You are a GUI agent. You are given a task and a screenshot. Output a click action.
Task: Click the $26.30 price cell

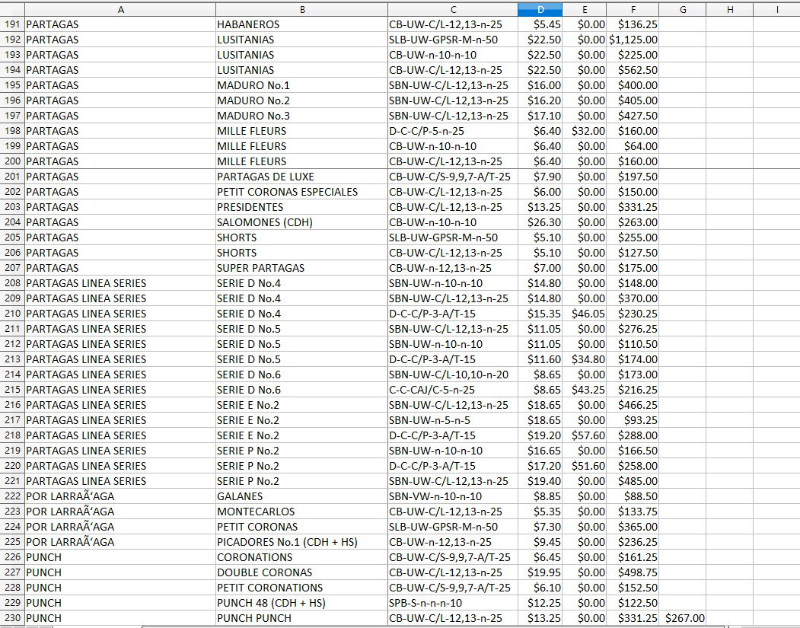[540, 222]
